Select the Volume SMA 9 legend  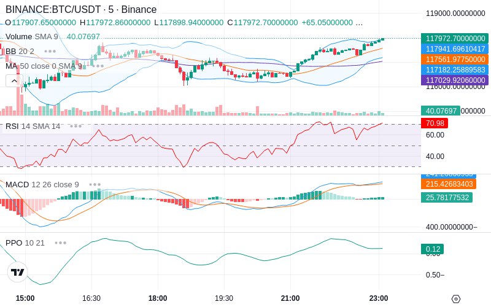click(32, 37)
